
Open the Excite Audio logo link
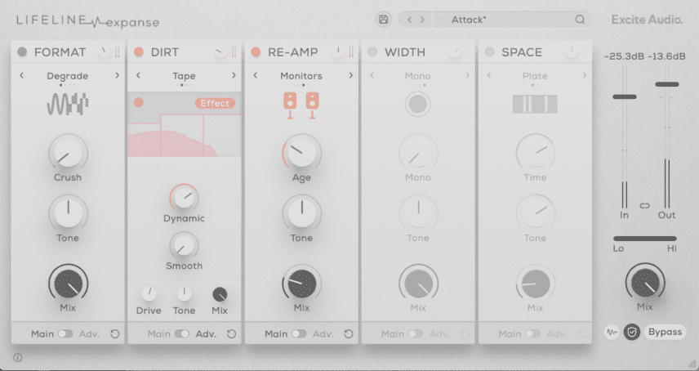point(647,20)
